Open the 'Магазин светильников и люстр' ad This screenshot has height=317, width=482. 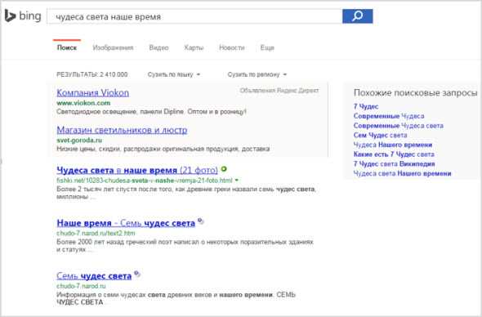122,130
